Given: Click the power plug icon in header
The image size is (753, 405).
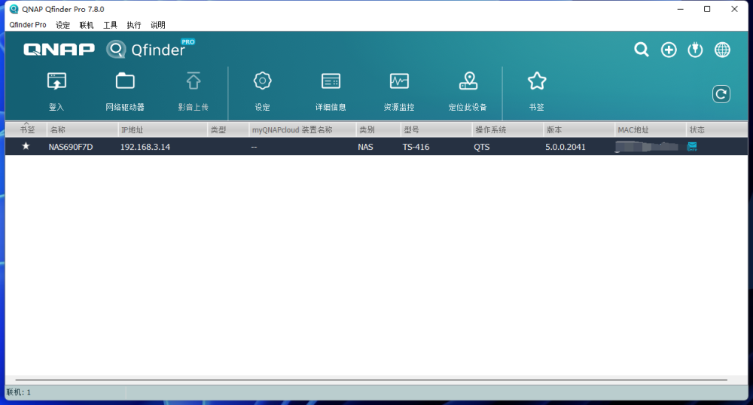Looking at the screenshot, I should click(695, 50).
